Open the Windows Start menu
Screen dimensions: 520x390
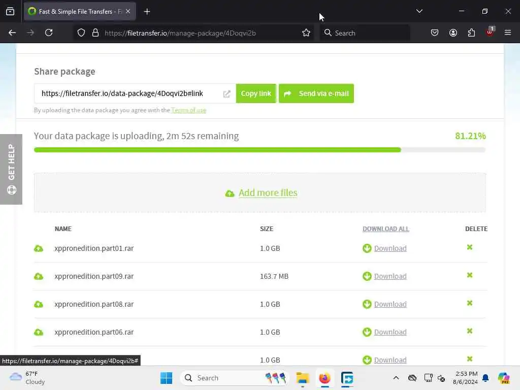pos(166,378)
